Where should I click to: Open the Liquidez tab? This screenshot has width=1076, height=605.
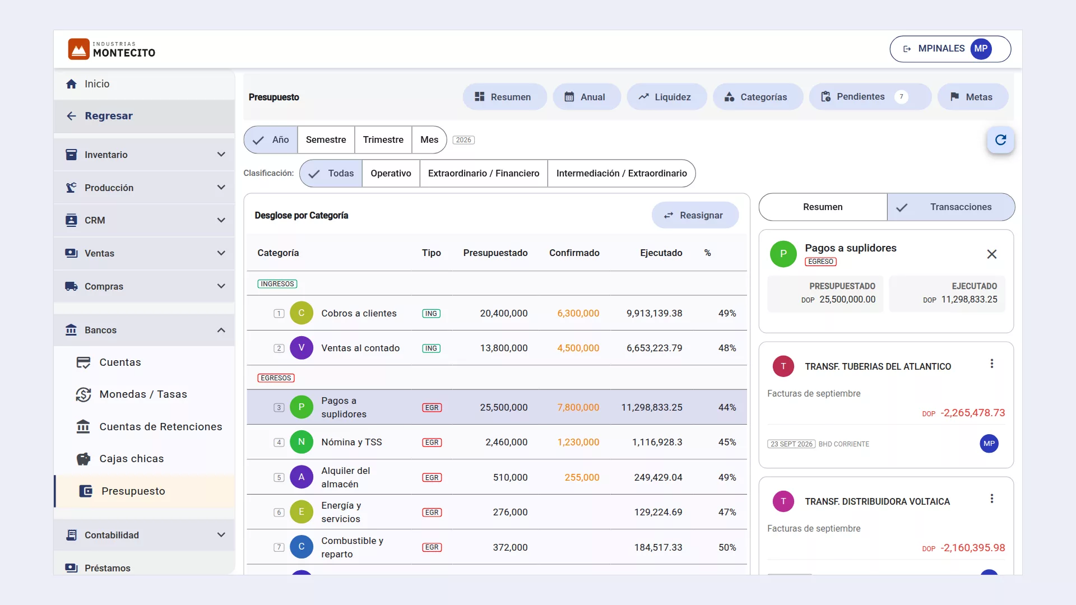(x=666, y=97)
